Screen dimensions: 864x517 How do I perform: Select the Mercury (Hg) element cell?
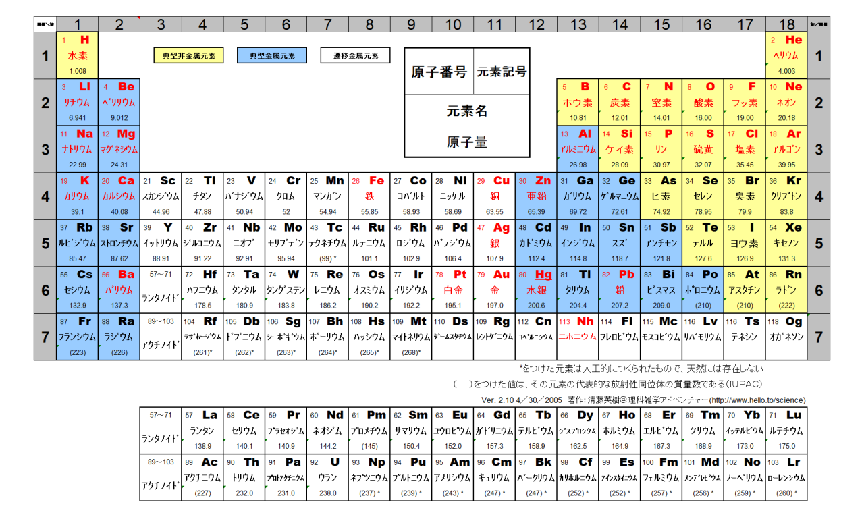tap(537, 289)
